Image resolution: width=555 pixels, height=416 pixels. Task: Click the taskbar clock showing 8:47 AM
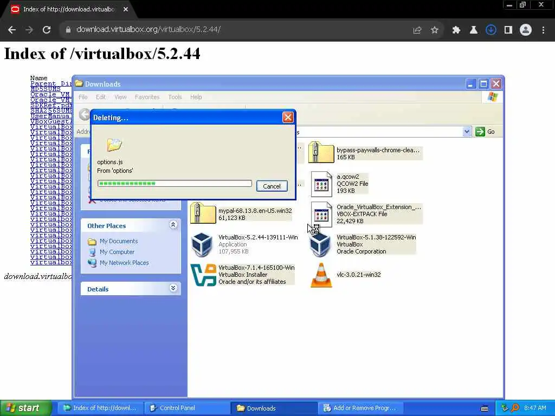click(x=535, y=408)
